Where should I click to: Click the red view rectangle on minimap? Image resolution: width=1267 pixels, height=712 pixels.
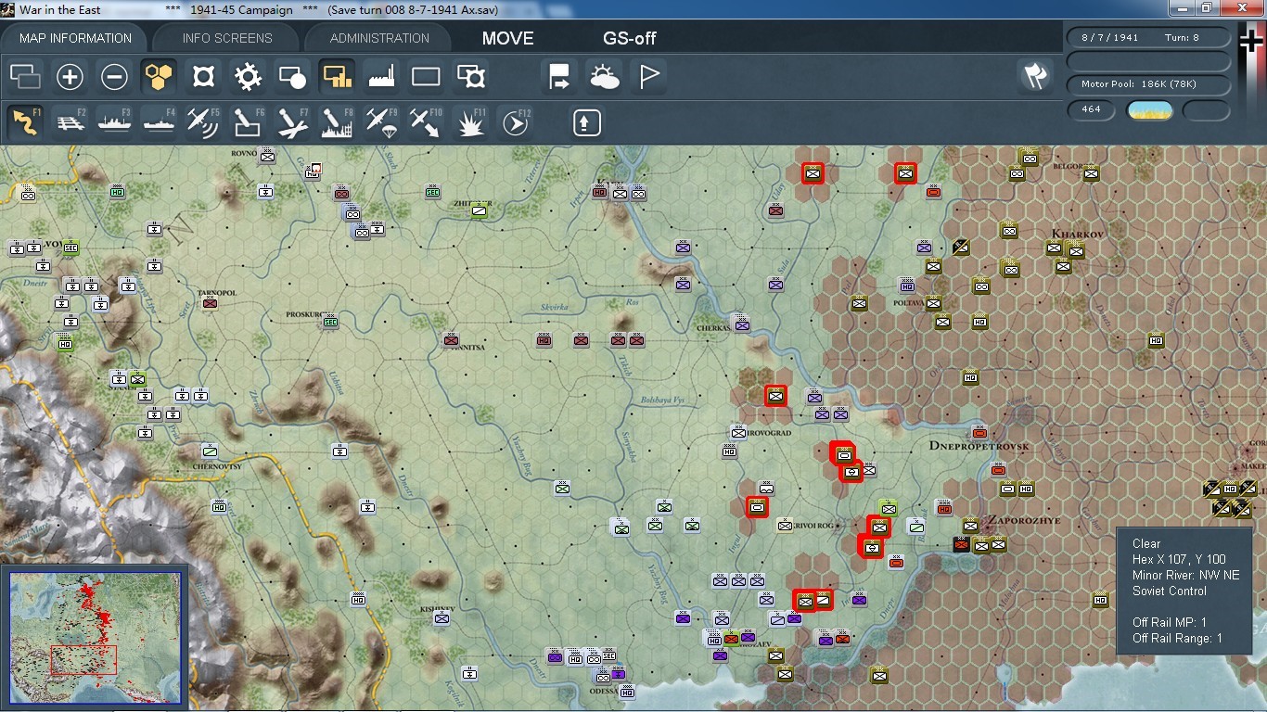tap(83, 659)
